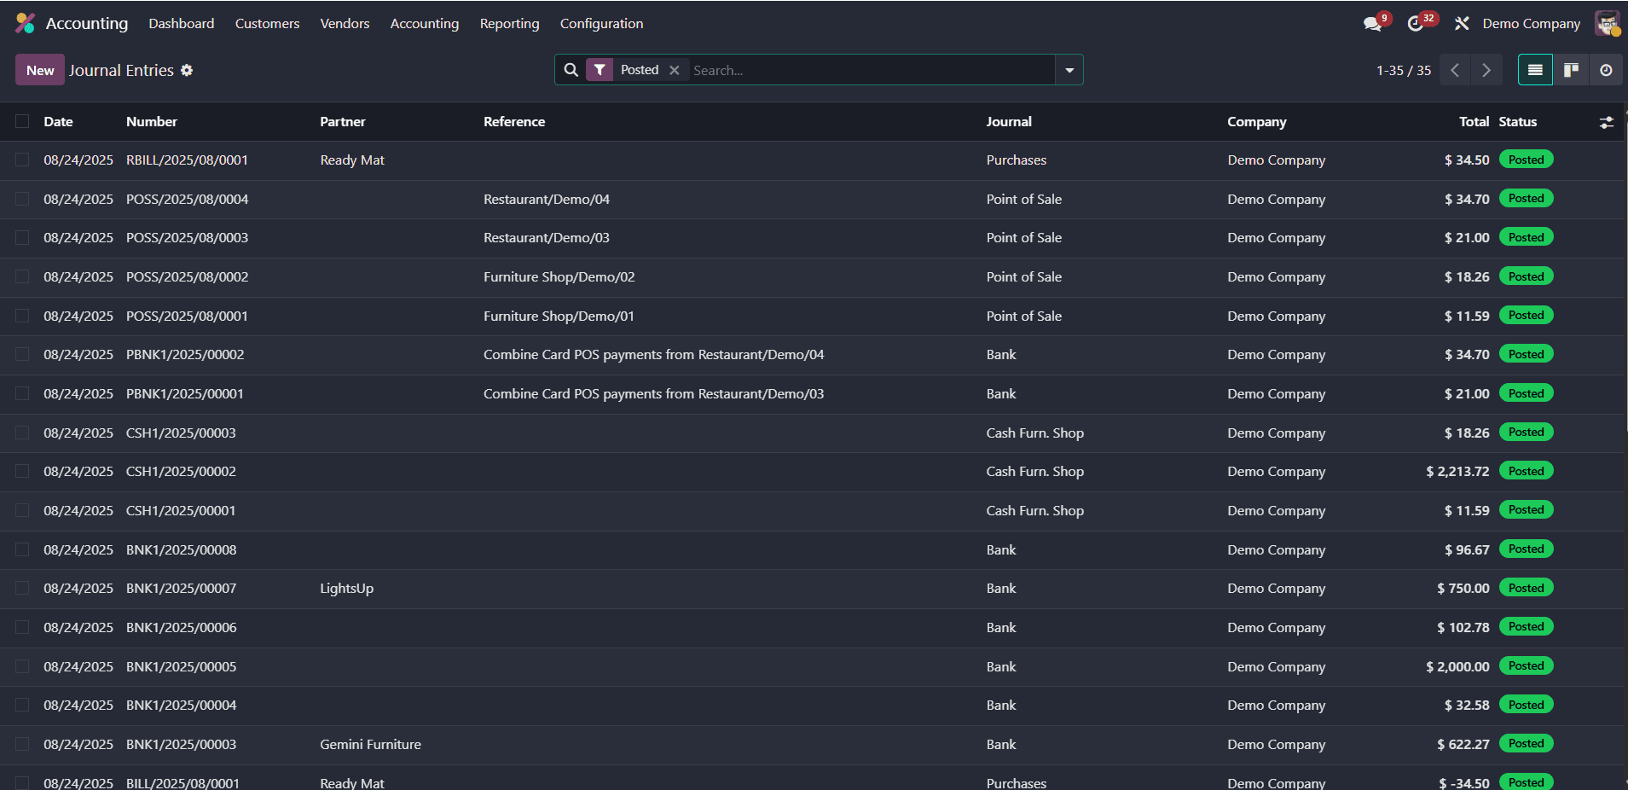Open the user avatar menu
This screenshot has height=790, width=1628.
[x=1608, y=24]
